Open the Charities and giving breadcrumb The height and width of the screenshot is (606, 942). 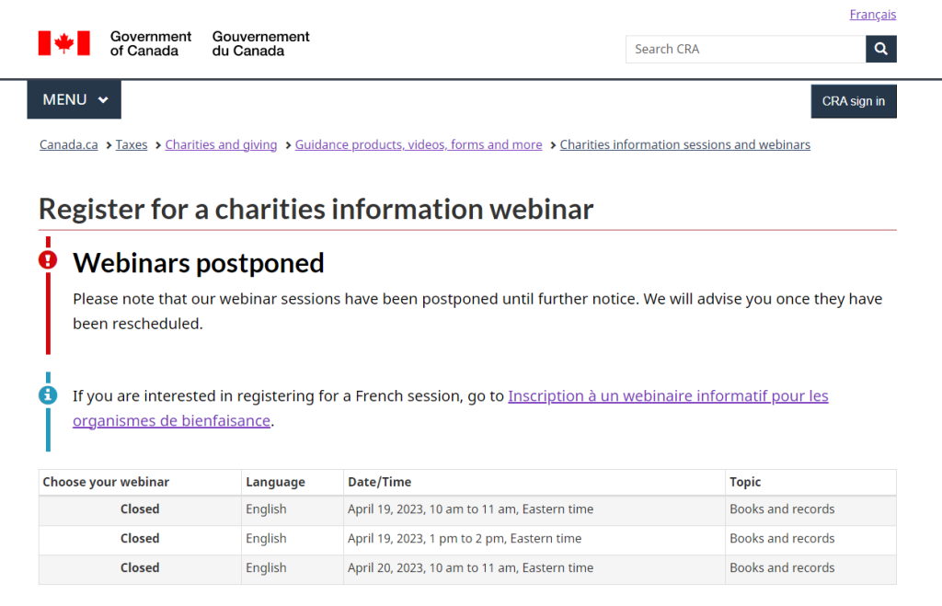[221, 144]
